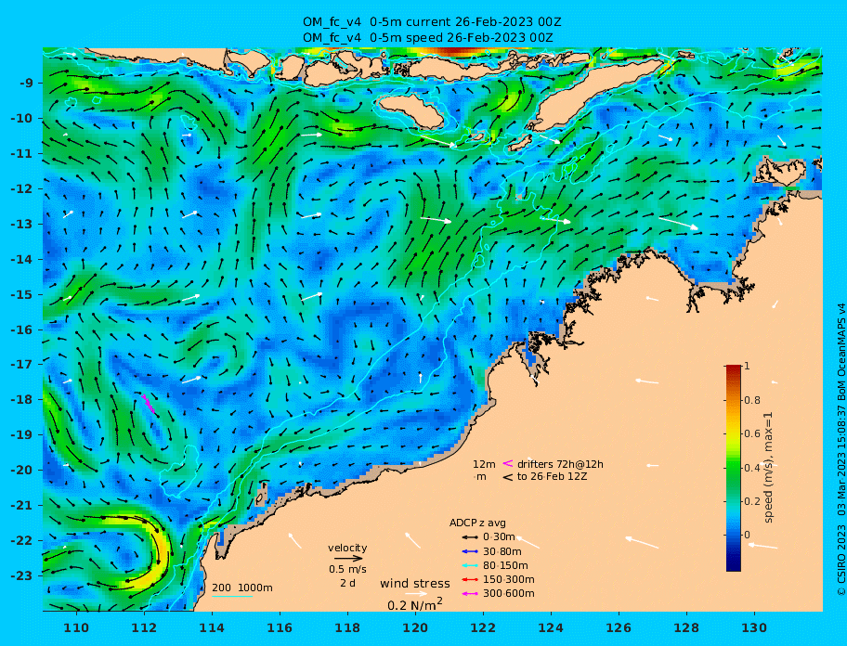Viewport: 847px width, 646px height.
Task: Click the magenta 300-600m ADCP arrow symbol
Action: point(470,594)
